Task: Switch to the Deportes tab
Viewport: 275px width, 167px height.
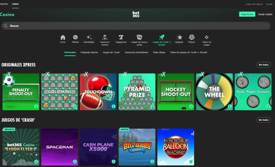Action: point(4,4)
